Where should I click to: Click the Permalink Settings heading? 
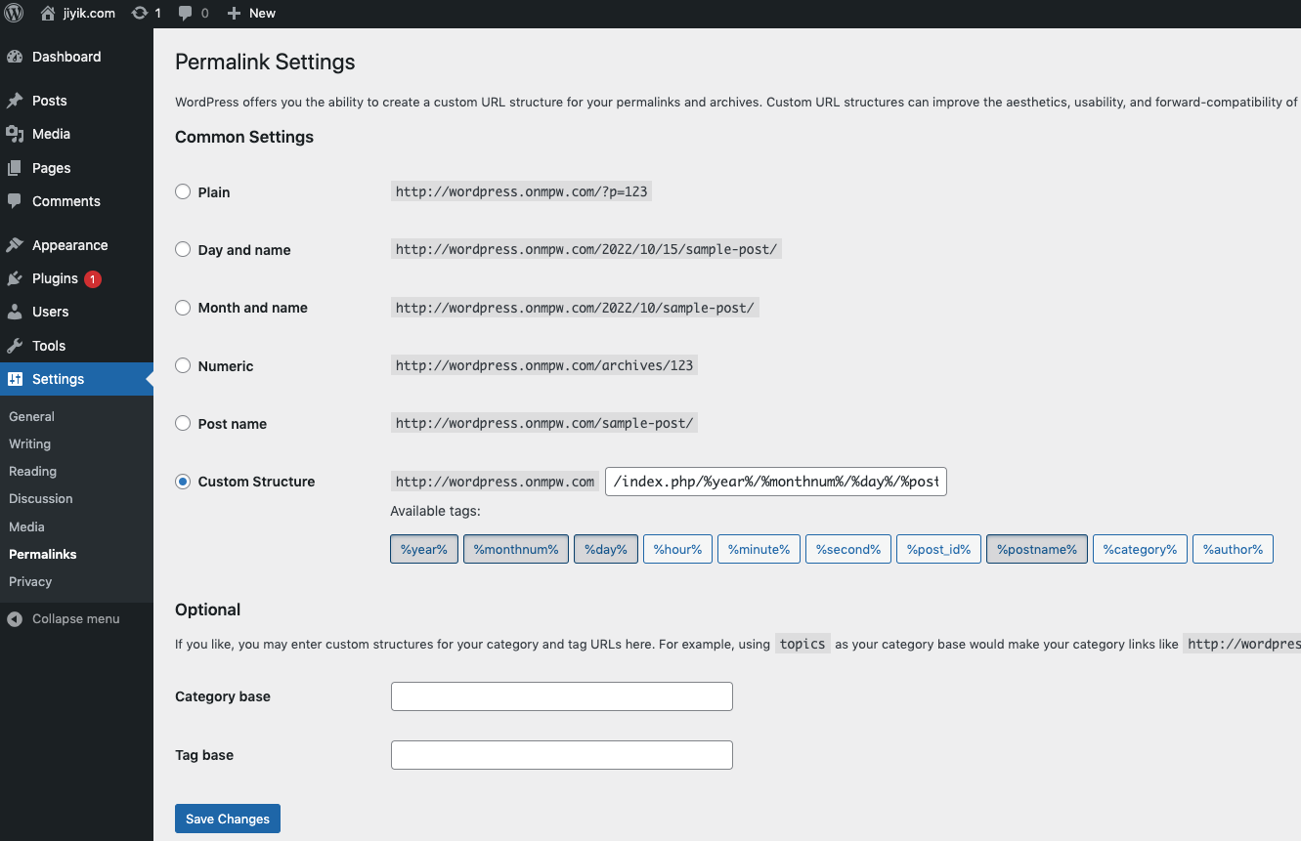pyautogui.click(x=265, y=63)
